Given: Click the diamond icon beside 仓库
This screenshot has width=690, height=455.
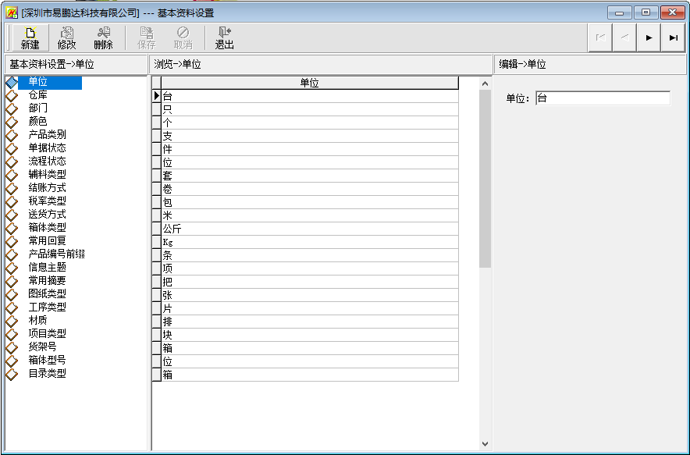Looking at the screenshot, I should click(12, 95).
